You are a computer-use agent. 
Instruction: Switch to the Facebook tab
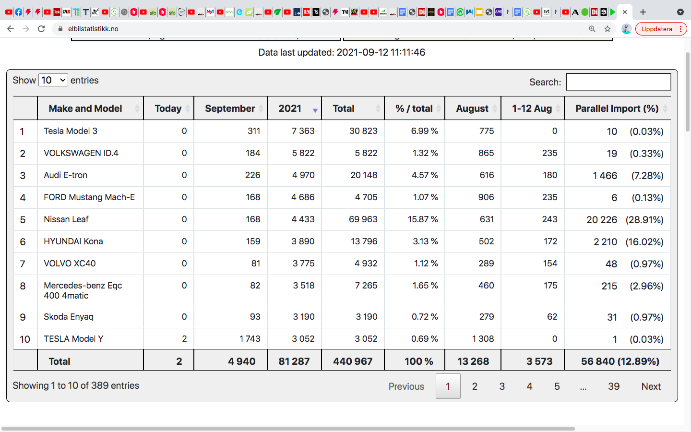tap(18, 12)
